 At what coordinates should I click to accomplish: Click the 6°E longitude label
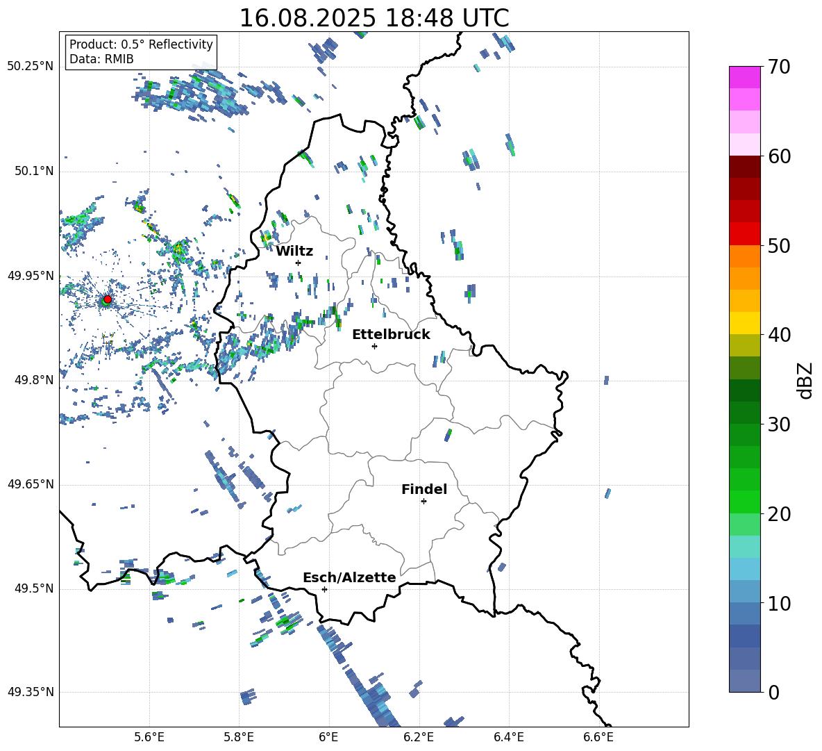click(328, 738)
